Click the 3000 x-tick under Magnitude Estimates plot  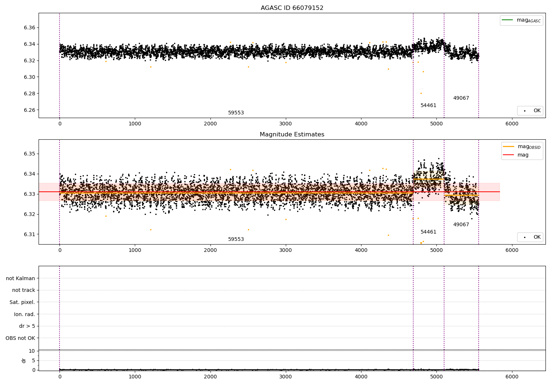285,250
